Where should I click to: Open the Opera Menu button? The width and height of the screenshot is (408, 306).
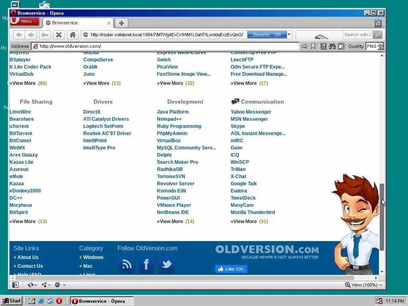click(x=25, y=22)
